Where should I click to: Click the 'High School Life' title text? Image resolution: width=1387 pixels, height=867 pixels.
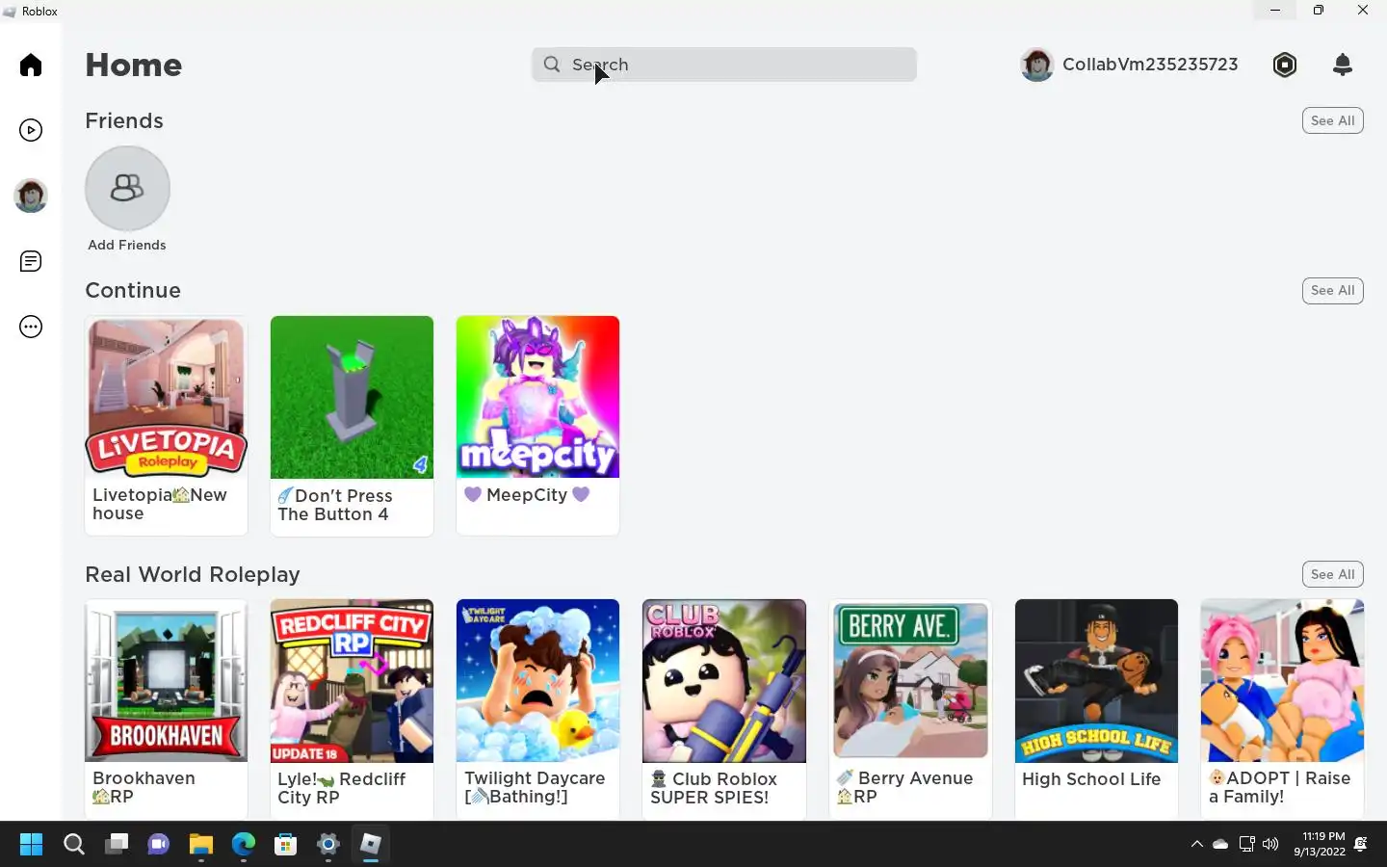point(1091,778)
